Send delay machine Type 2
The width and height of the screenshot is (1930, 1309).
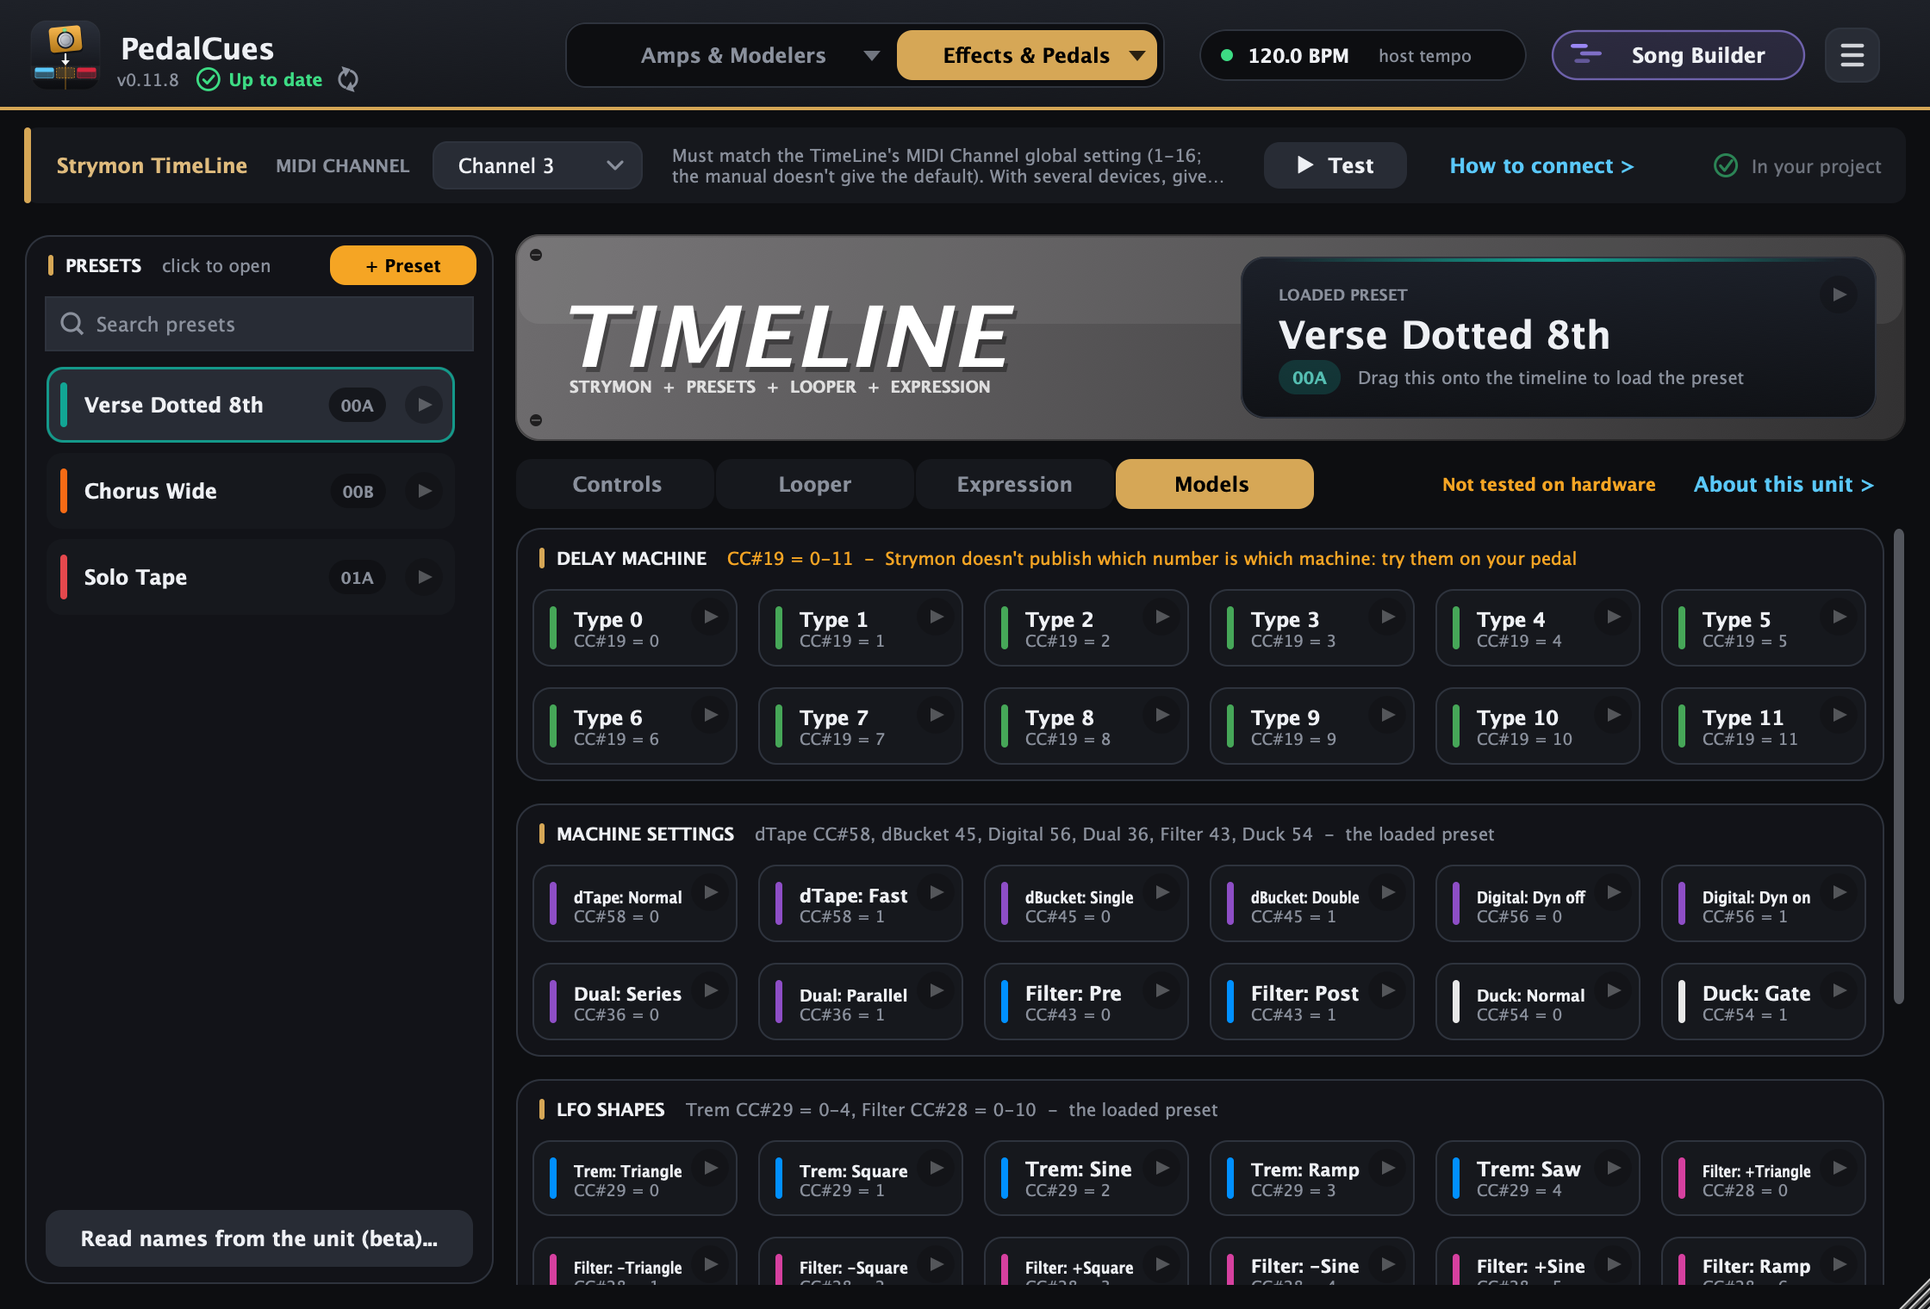tap(1086, 628)
